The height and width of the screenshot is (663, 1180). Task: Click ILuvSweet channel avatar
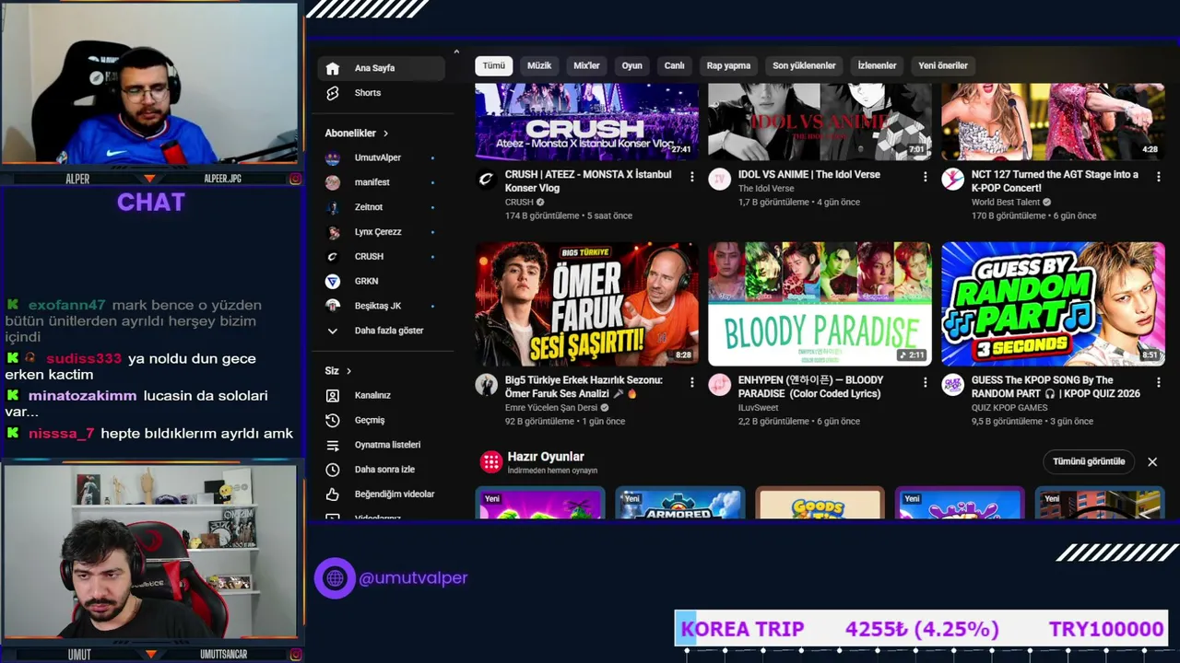tap(719, 385)
